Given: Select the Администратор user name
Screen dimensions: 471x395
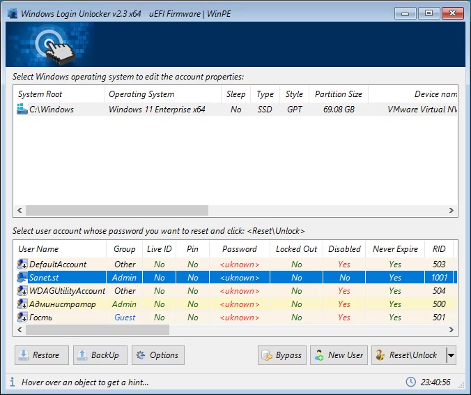Looking at the screenshot, I should [x=63, y=304].
